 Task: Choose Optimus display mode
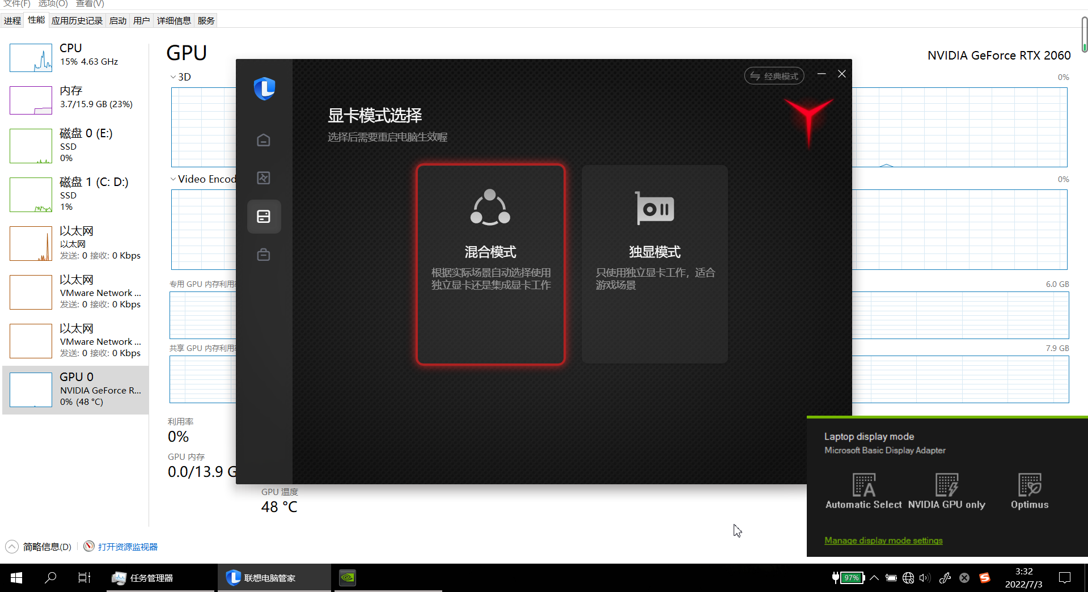click(1030, 491)
